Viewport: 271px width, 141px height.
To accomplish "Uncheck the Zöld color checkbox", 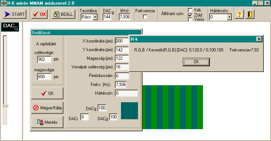I will click(x=190, y=15).
